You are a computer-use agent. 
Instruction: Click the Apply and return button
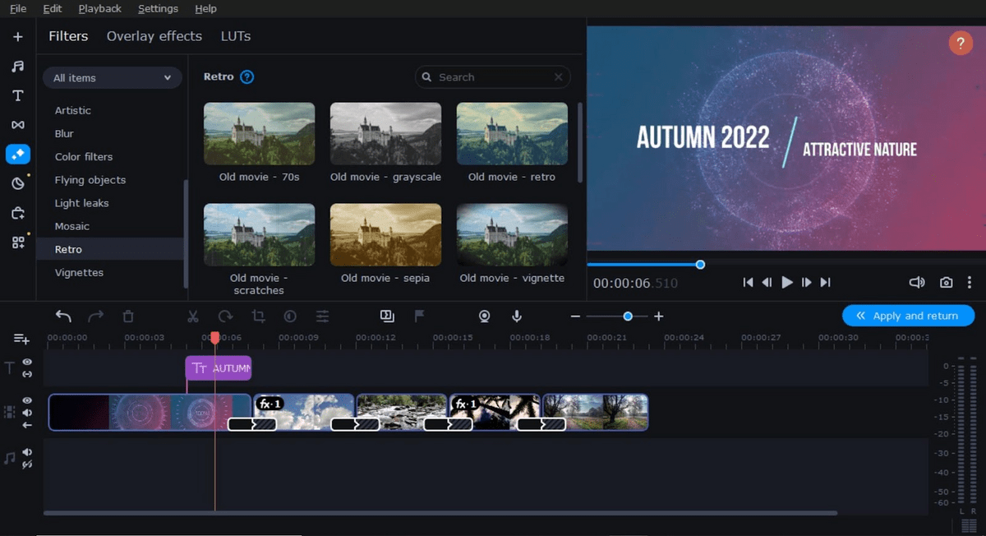tap(908, 316)
